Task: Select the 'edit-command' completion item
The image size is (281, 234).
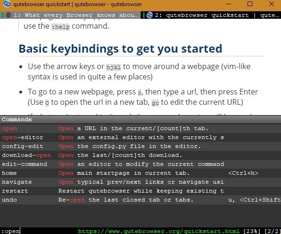Action: click(140, 164)
